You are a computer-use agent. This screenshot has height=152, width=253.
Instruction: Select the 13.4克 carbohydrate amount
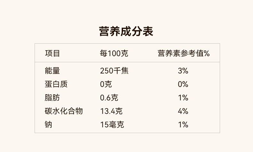coord(111,111)
